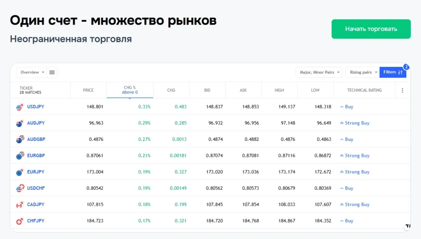Open the column setup bars icon

click(x=52, y=72)
